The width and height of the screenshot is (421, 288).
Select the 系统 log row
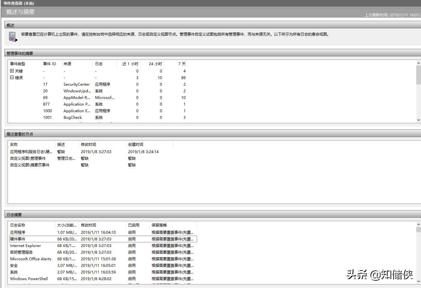pos(103,272)
